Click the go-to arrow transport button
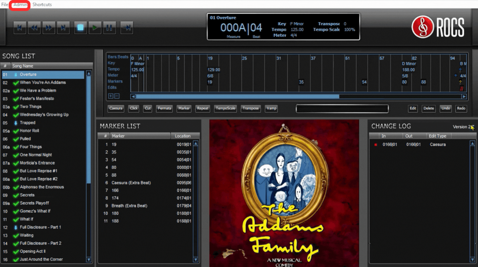The height and width of the screenshot is (267, 478). click(127, 28)
